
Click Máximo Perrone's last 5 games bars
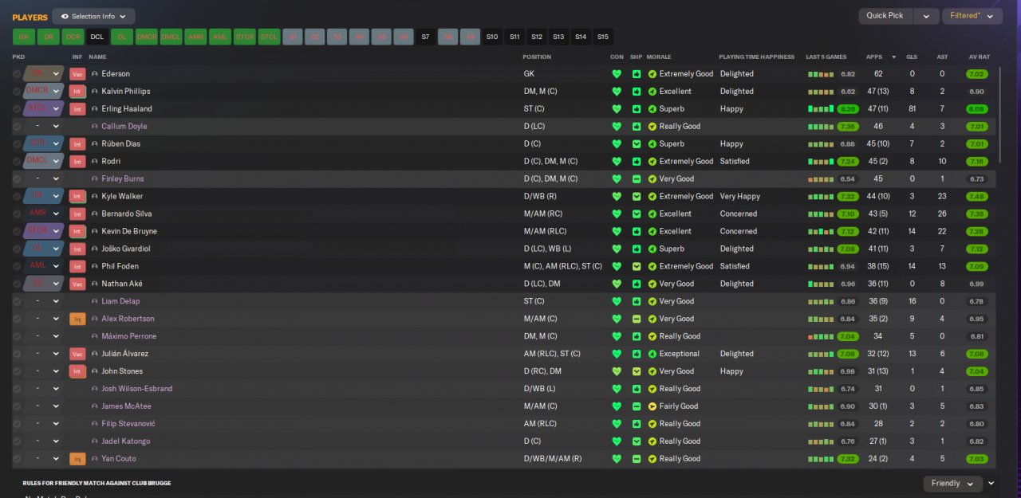click(820, 336)
